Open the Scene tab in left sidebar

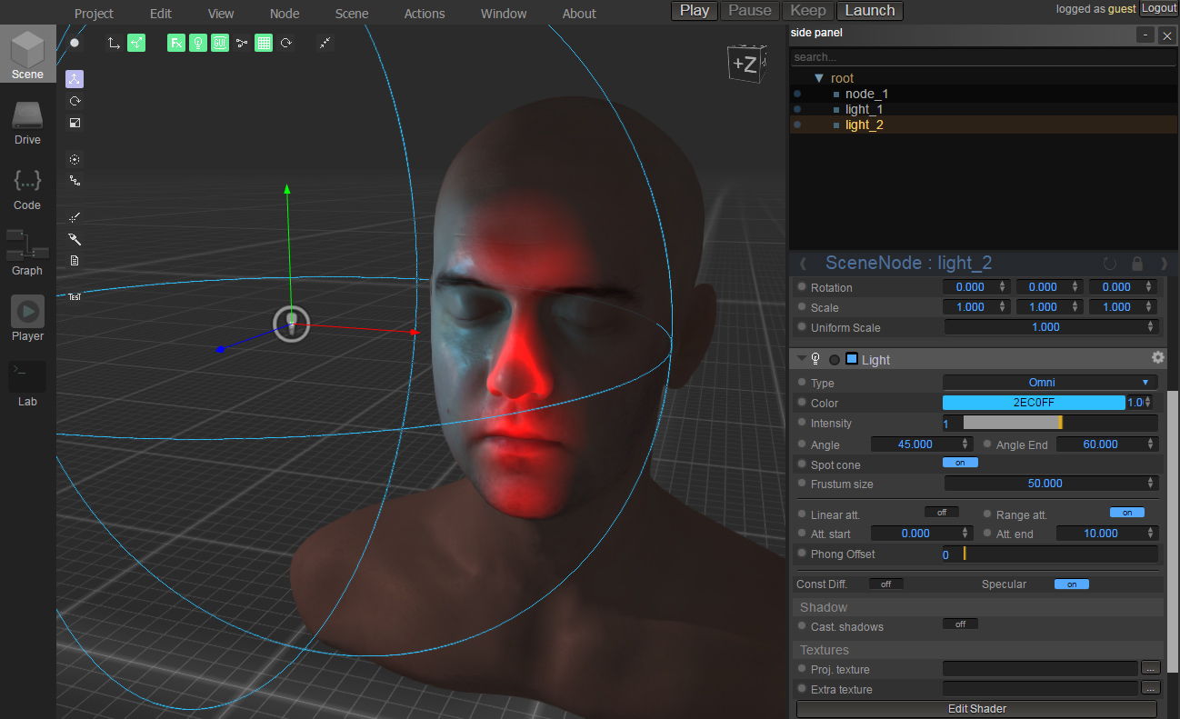(27, 55)
